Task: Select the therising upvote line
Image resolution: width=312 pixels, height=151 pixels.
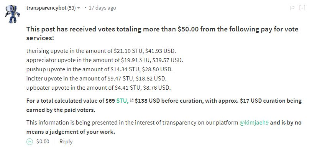Action: [101, 51]
